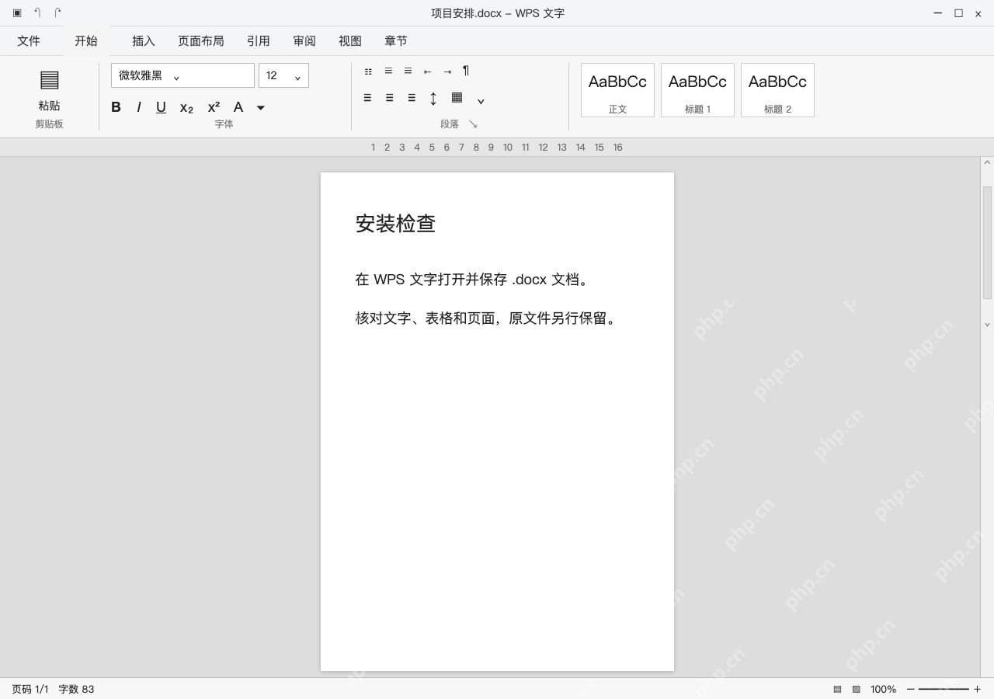994x699 pixels.
Task: Click the 100% zoom percentage
Action: [x=883, y=689]
